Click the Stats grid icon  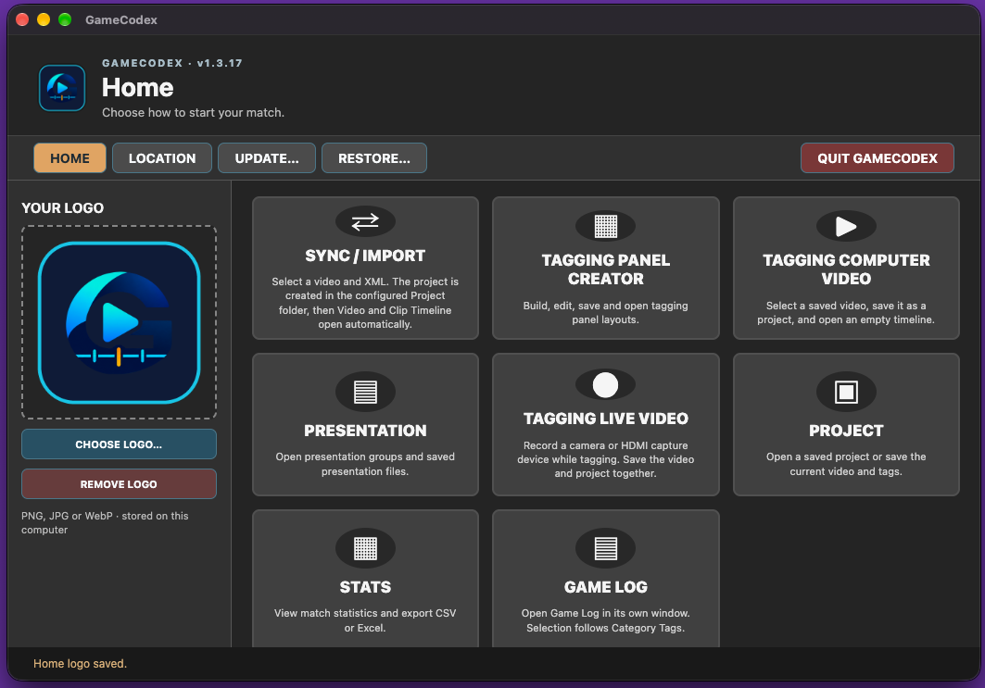click(365, 549)
